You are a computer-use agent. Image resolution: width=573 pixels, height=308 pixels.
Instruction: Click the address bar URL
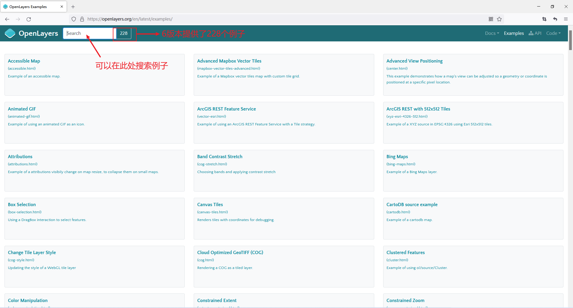[130, 19]
